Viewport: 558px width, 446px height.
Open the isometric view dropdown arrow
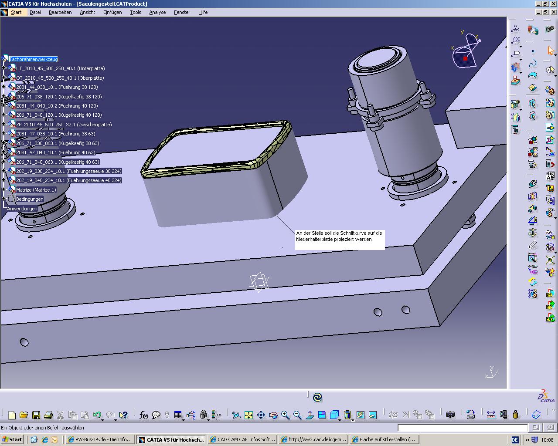click(340, 420)
